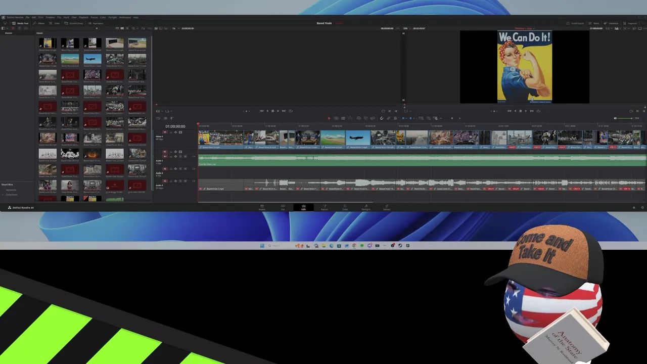The width and height of the screenshot is (647, 364).
Task: Click the blue Flag icon
Action: [403, 118]
